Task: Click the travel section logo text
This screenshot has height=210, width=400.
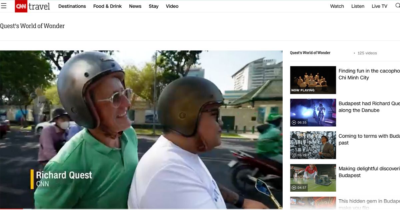Action: point(39,6)
